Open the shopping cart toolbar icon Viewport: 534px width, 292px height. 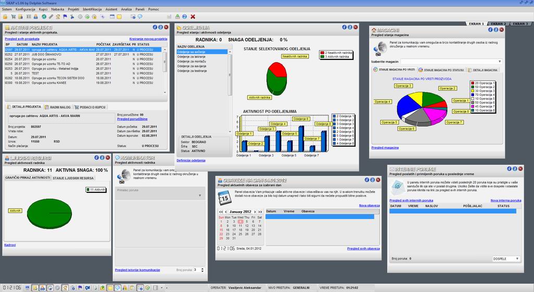click(x=14, y=16)
